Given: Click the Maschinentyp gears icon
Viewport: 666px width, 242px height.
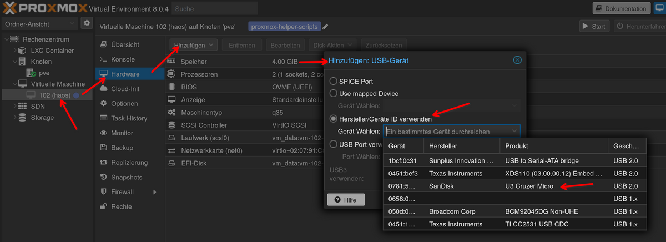Looking at the screenshot, I should 172,113.
